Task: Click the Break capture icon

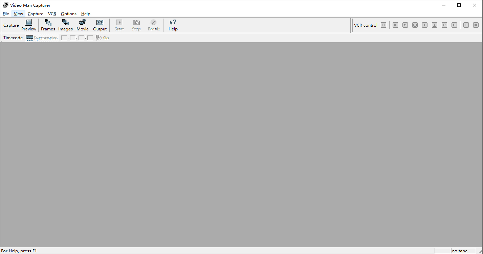Action: pos(153,23)
